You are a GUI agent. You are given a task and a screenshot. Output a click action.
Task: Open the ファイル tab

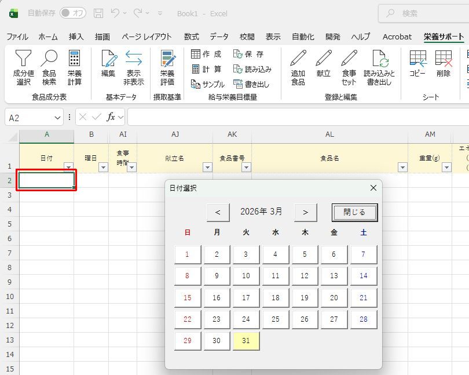(17, 37)
